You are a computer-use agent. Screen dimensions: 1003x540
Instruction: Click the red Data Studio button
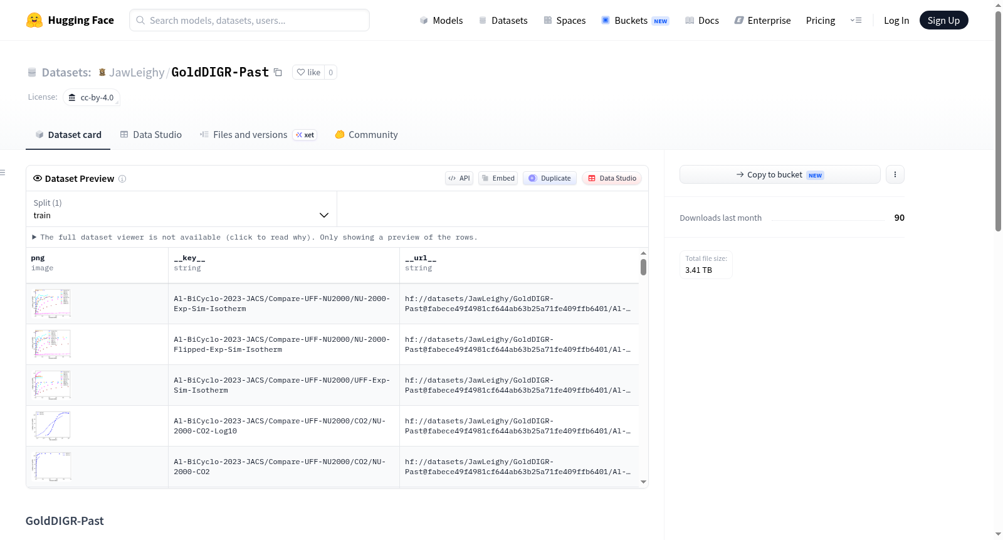pos(612,178)
